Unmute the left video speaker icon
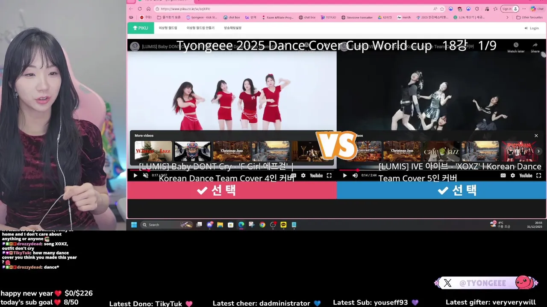The image size is (547, 307). [x=146, y=175]
